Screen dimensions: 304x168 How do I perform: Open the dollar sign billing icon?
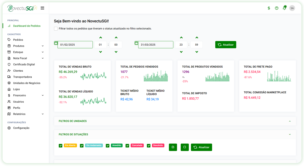click(269, 8)
